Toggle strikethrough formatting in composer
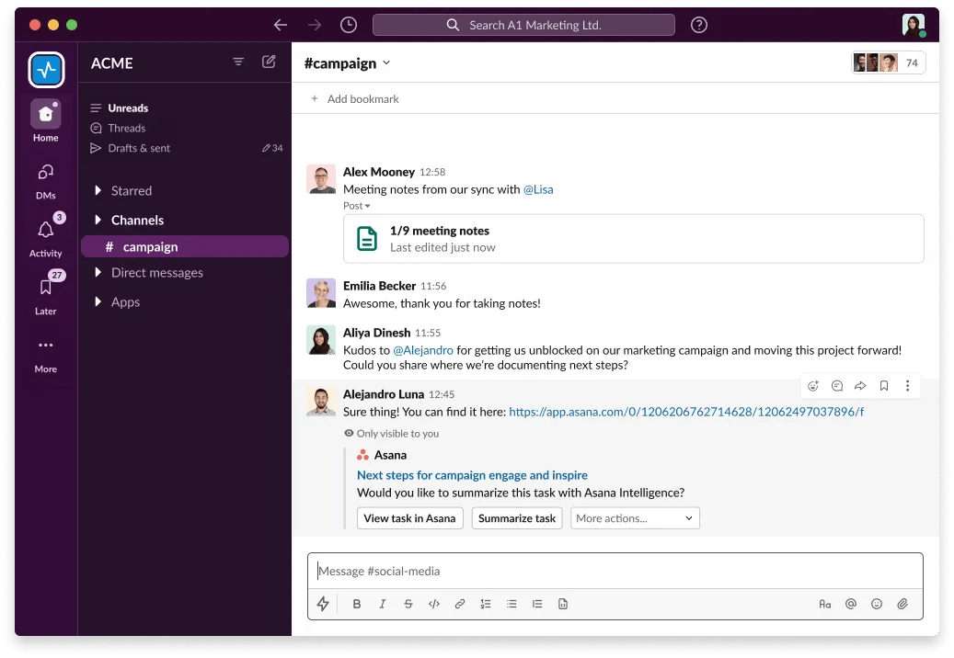This screenshot has width=954, height=658. pos(408,604)
